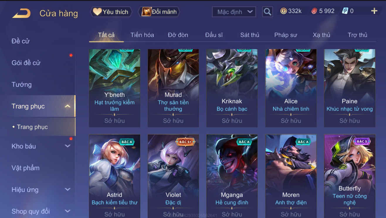386x218 pixels.
Task: Select Butterfly Teen nữ công nghệ card
Action: [349, 176]
